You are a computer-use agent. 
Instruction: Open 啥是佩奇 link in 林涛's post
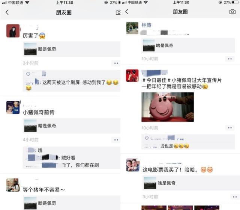(x=188, y=45)
